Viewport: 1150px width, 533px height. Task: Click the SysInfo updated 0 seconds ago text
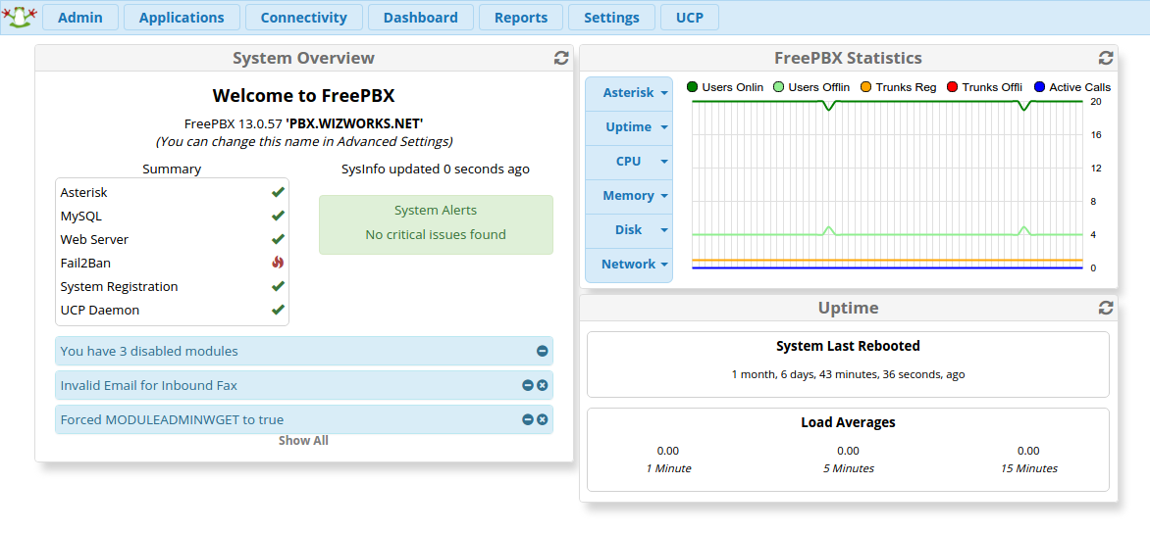coord(436,170)
